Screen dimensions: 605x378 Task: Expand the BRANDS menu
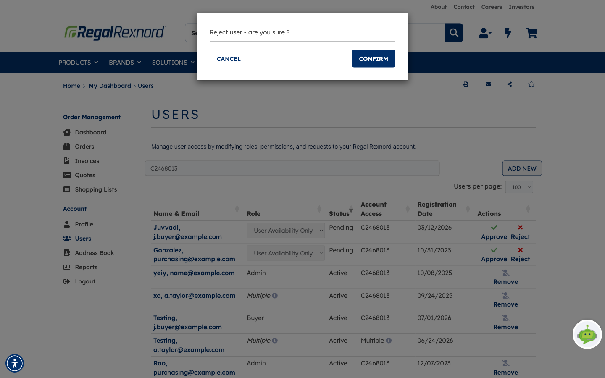pos(125,63)
